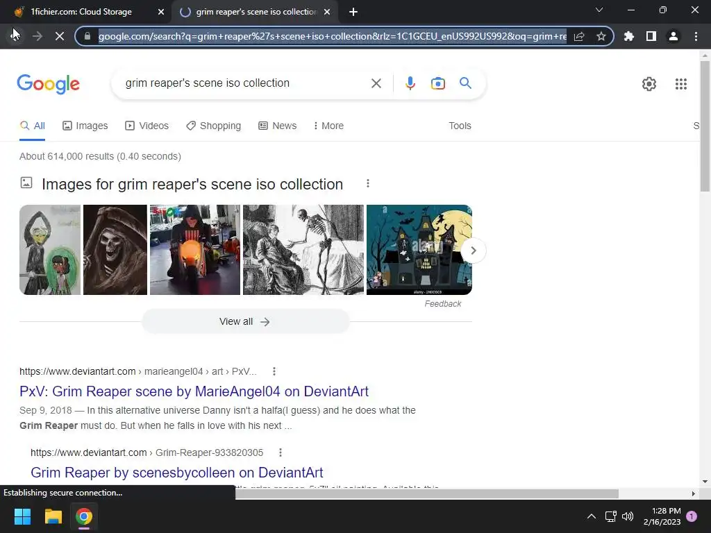Click the vertical page scrollbar

[x=705, y=127]
